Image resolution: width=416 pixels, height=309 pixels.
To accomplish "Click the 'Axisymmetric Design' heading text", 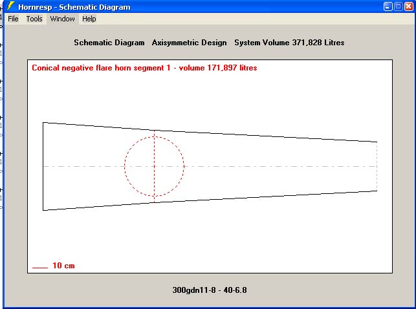I will (189, 43).
